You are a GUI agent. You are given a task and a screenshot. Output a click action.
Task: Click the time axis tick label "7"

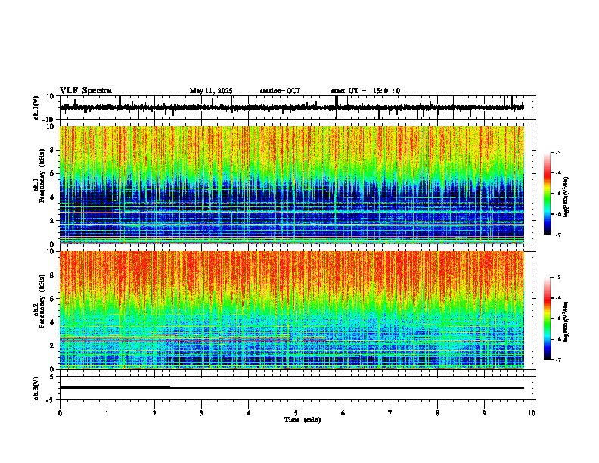390,413
